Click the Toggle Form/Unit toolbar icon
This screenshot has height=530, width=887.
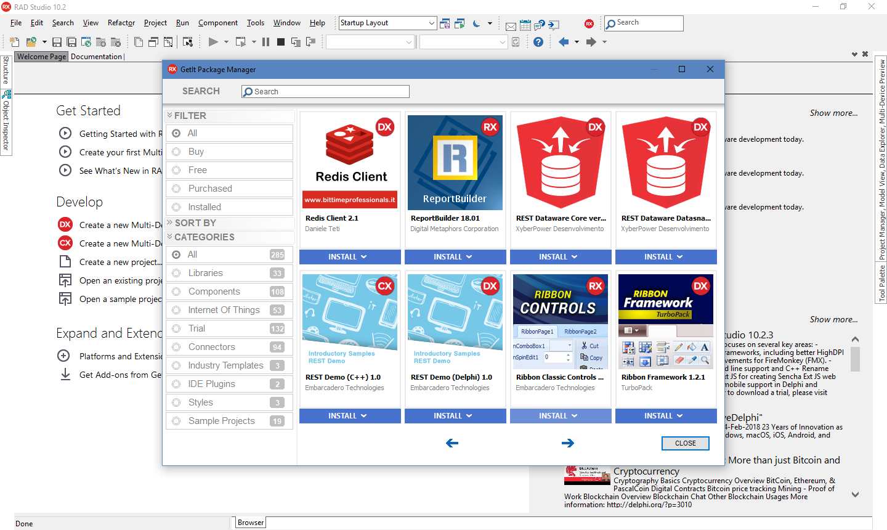click(168, 42)
